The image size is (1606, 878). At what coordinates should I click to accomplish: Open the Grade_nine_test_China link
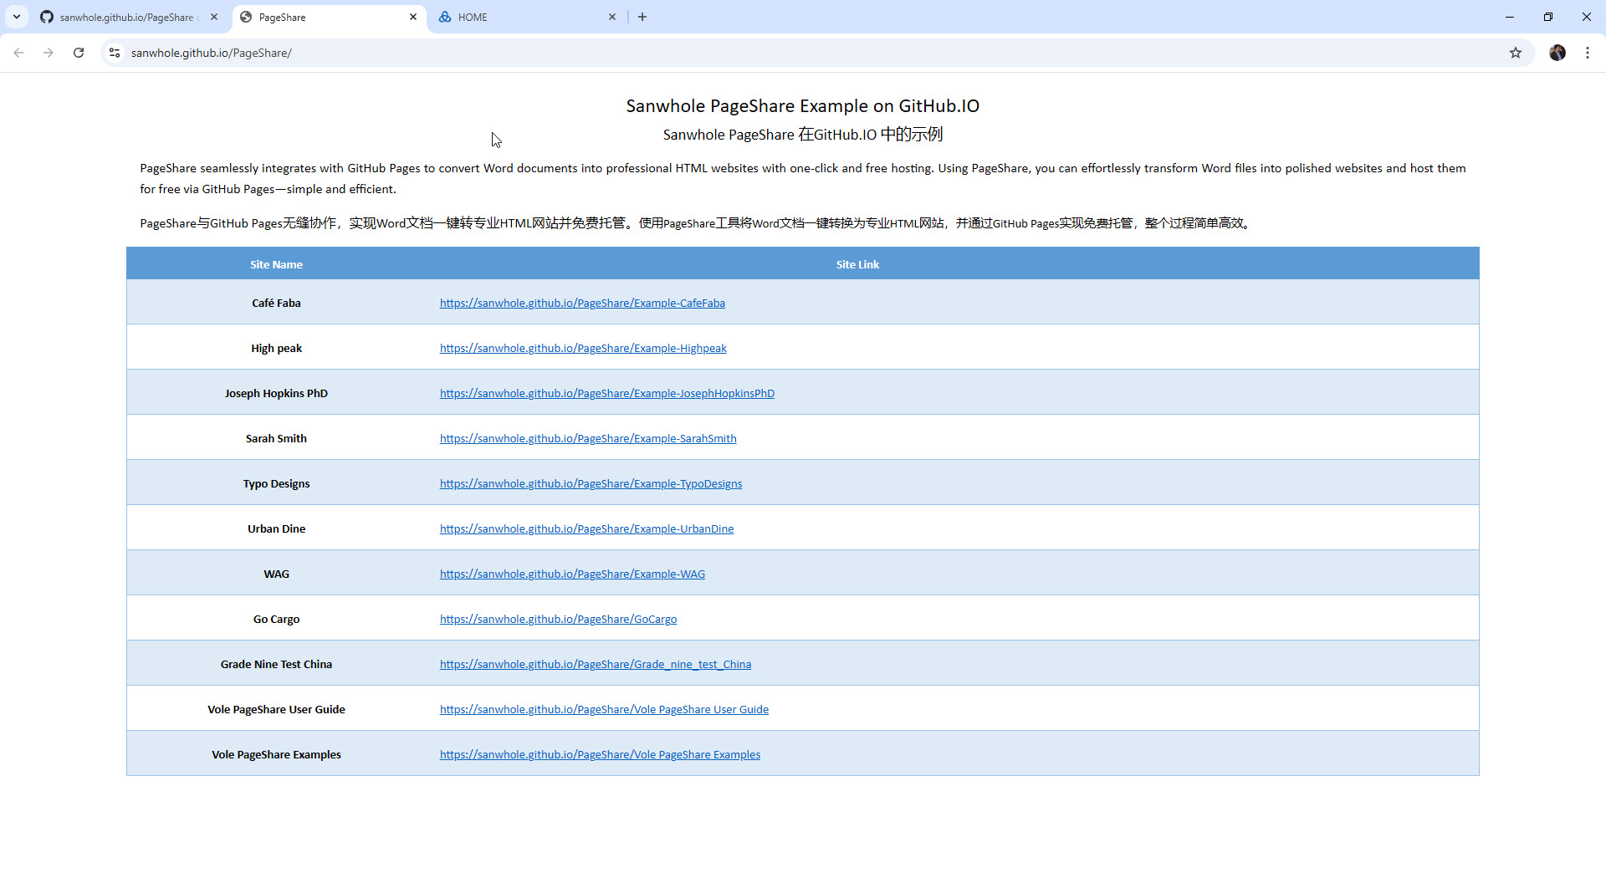pyautogui.click(x=595, y=664)
